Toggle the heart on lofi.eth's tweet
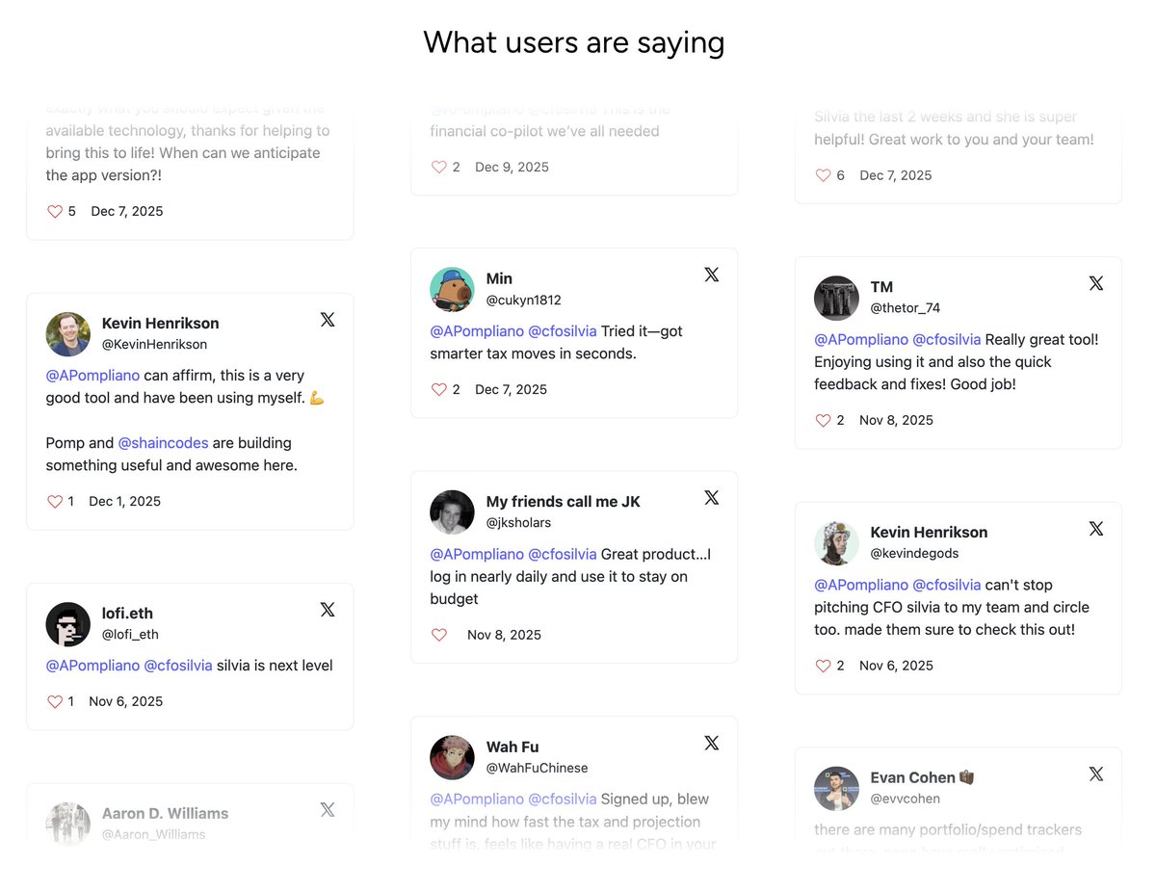 [55, 702]
